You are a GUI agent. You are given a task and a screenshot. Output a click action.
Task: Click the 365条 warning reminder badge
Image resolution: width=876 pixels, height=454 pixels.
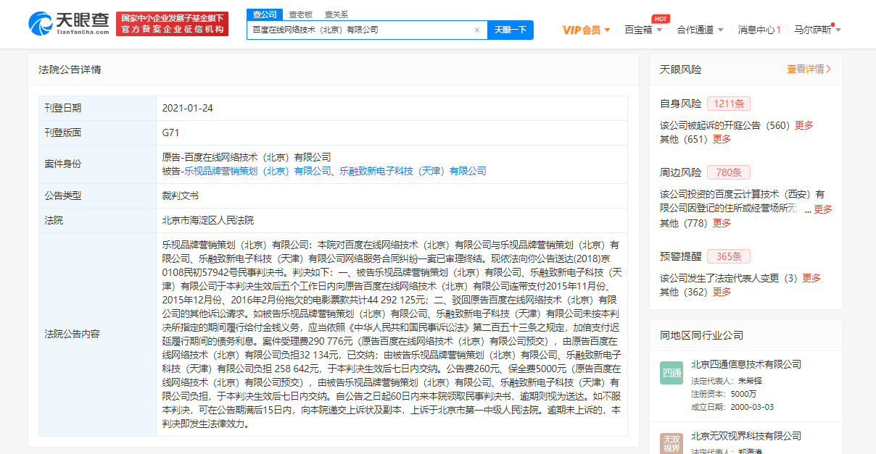pyautogui.click(x=729, y=256)
